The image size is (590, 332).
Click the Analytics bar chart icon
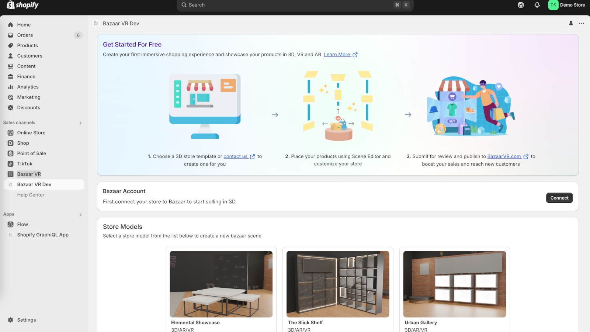tap(11, 87)
